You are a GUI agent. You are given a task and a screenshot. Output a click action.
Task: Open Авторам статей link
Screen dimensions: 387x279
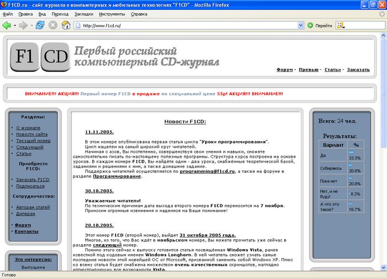click(x=33, y=208)
